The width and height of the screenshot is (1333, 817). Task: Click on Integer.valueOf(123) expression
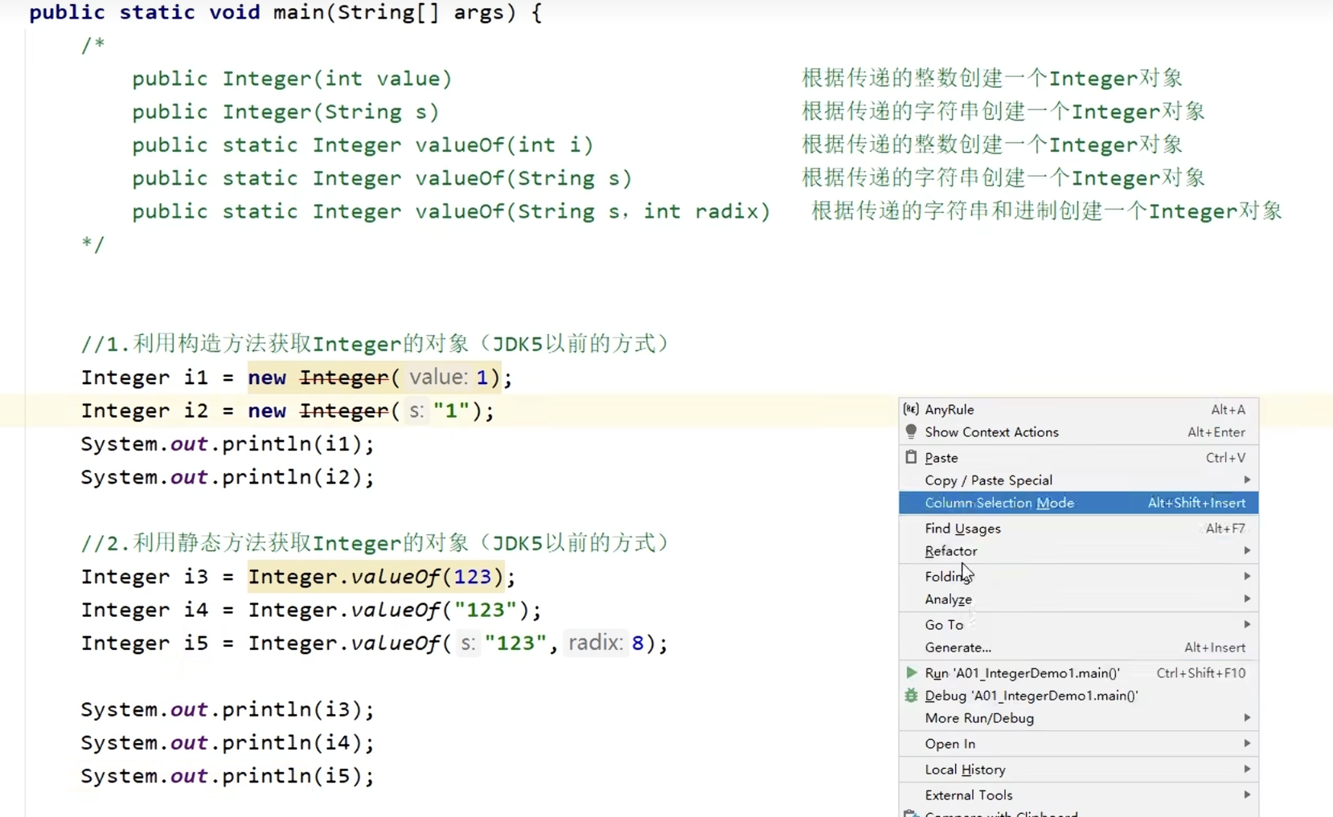[x=375, y=577]
